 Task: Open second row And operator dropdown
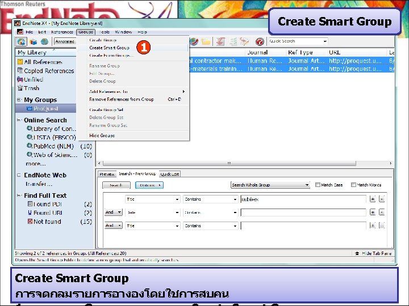[113, 212]
